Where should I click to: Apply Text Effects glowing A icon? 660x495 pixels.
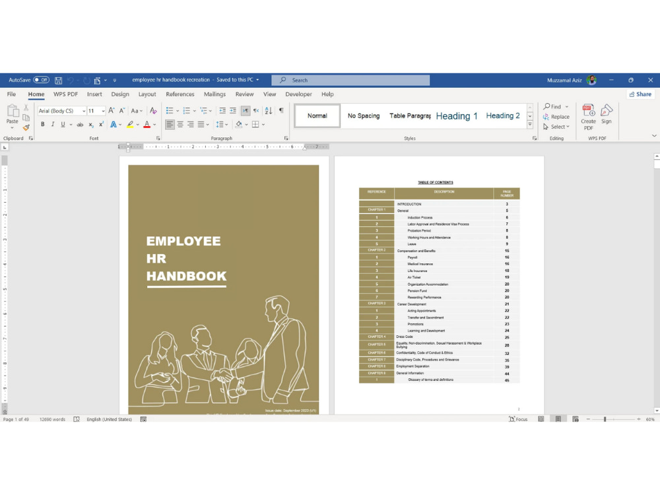[x=114, y=124]
